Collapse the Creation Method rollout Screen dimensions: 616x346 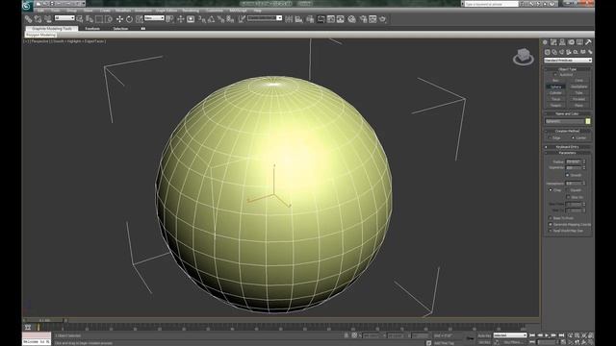(568, 131)
